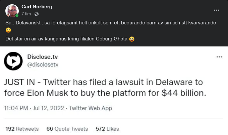Image resolution: width=228 pixels, height=135 pixels.
Task: Click the 11:04 PM tweet time
Action: coord(16,108)
